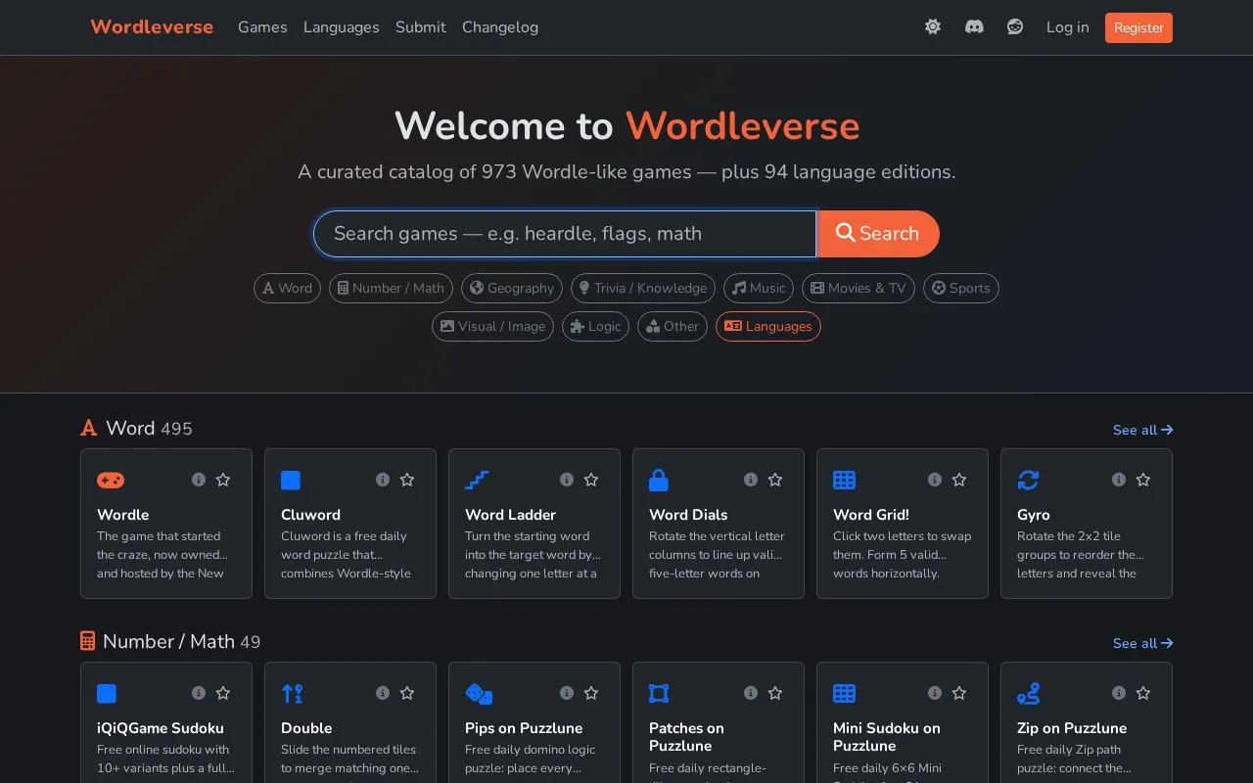Click the info icon on Wordle card
The width and height of the screenshot is (1253, 783).
click(x=199, y=480)
